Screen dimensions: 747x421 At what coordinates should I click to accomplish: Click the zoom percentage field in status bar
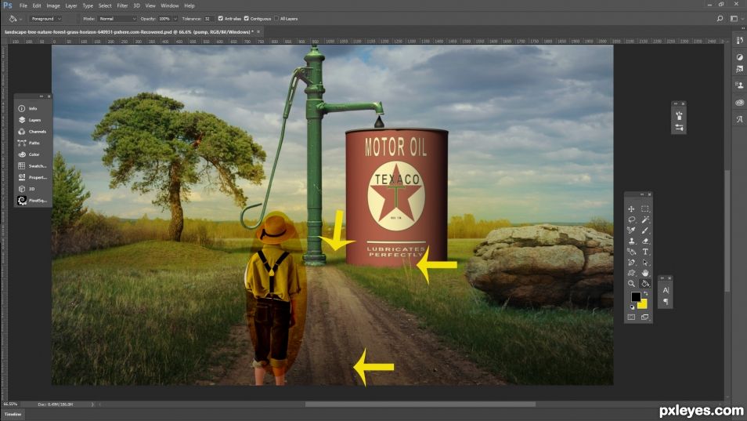click(10, 405)
